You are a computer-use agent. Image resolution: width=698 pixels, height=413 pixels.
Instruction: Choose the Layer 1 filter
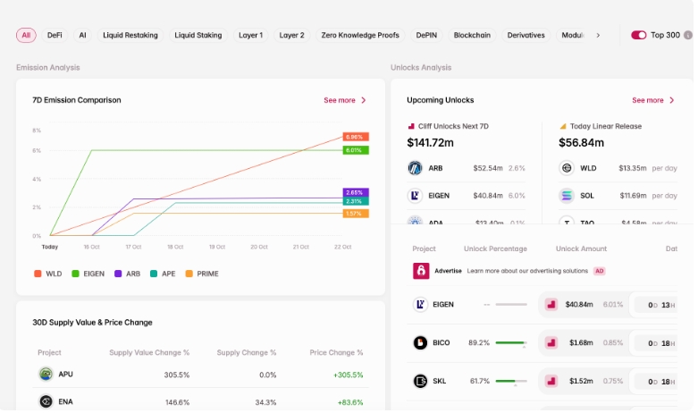[x=250, y=35]
